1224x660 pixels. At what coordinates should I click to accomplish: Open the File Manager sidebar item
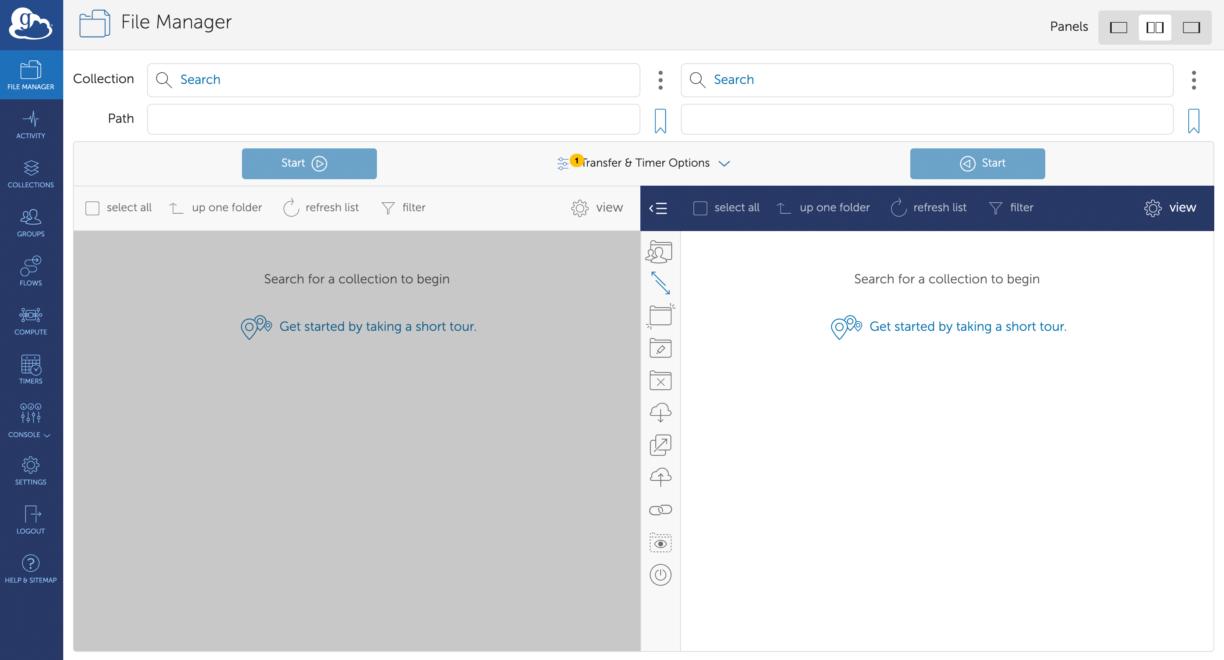(31, 75)
